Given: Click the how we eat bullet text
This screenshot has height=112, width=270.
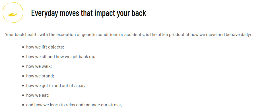Looking at the screenshot, I should (x=38, y=95).
